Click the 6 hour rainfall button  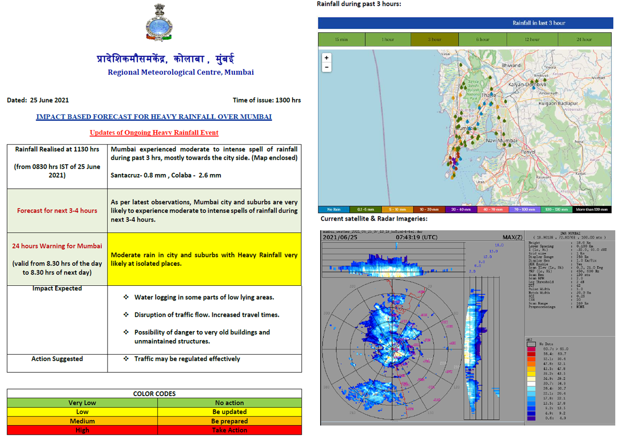tap(482, 39)
